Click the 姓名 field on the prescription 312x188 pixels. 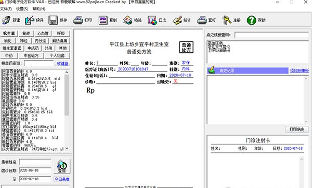[107, 63]
